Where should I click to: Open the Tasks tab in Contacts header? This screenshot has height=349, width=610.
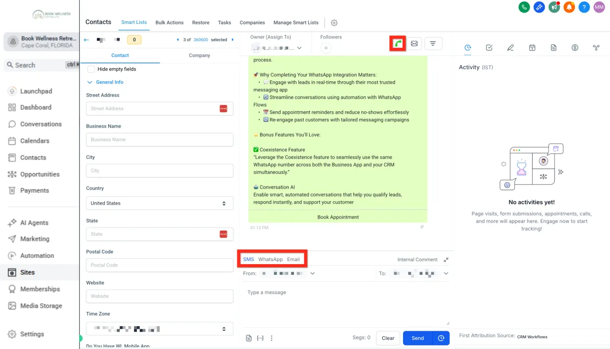[225, 23]
